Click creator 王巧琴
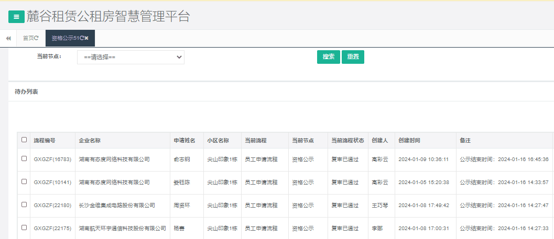The width and height of the screenshot is (554, 239). (380, 205)
